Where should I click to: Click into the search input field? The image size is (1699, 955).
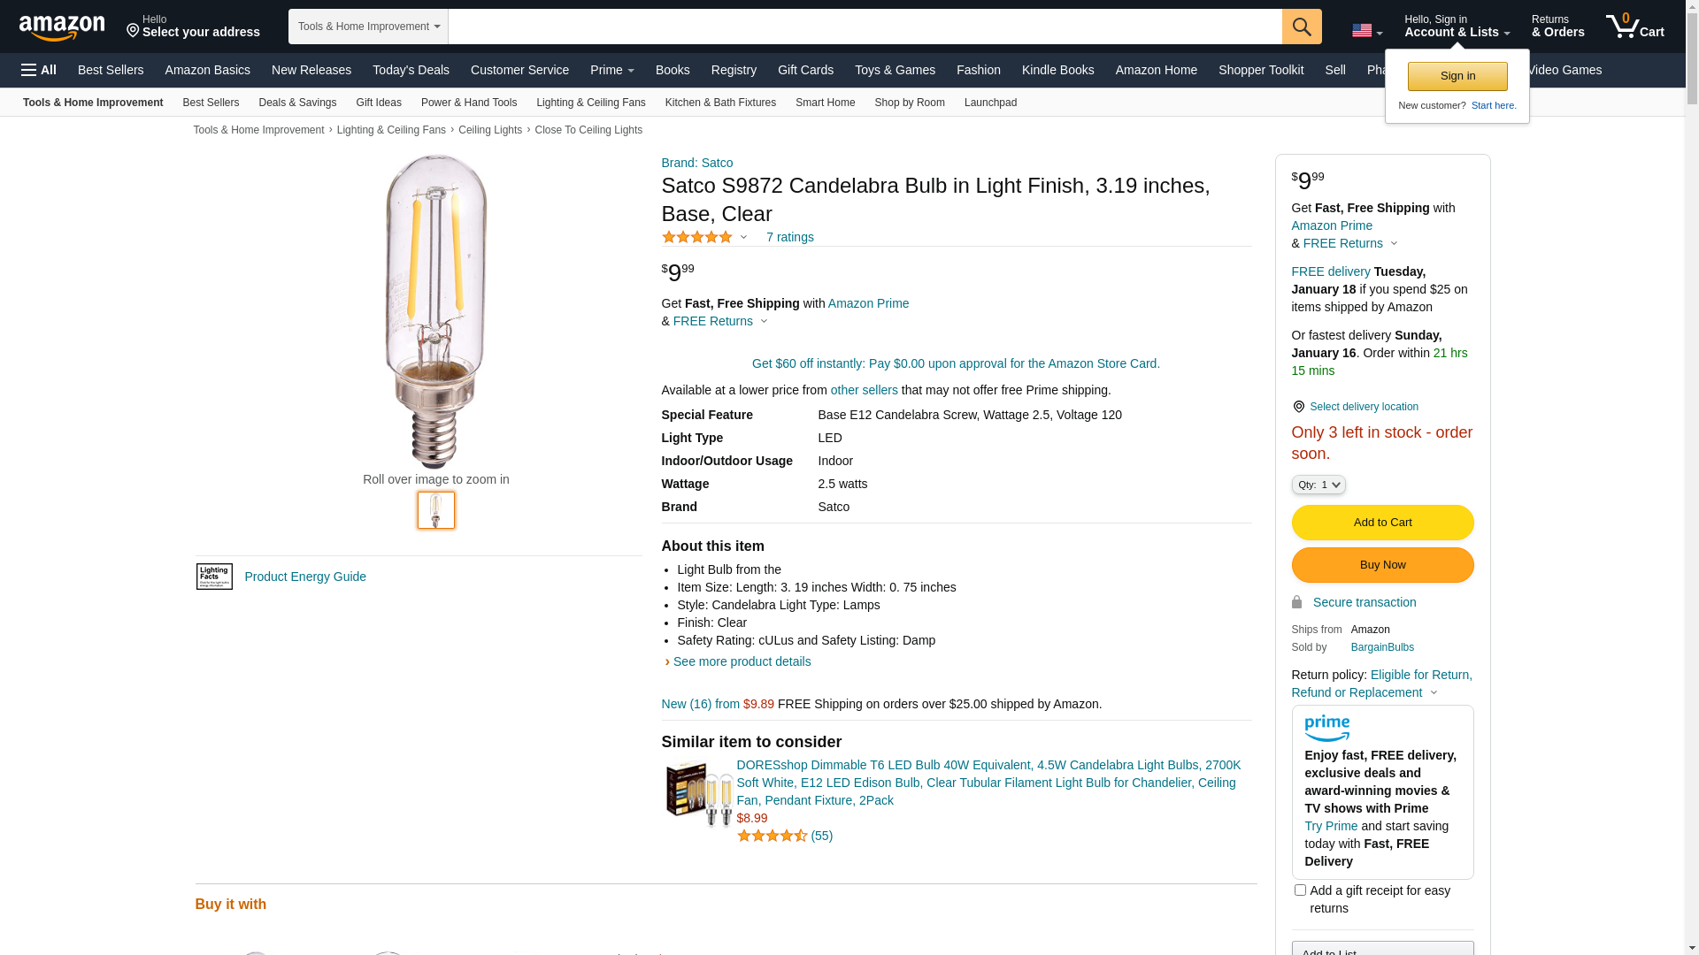click(865, 27)
